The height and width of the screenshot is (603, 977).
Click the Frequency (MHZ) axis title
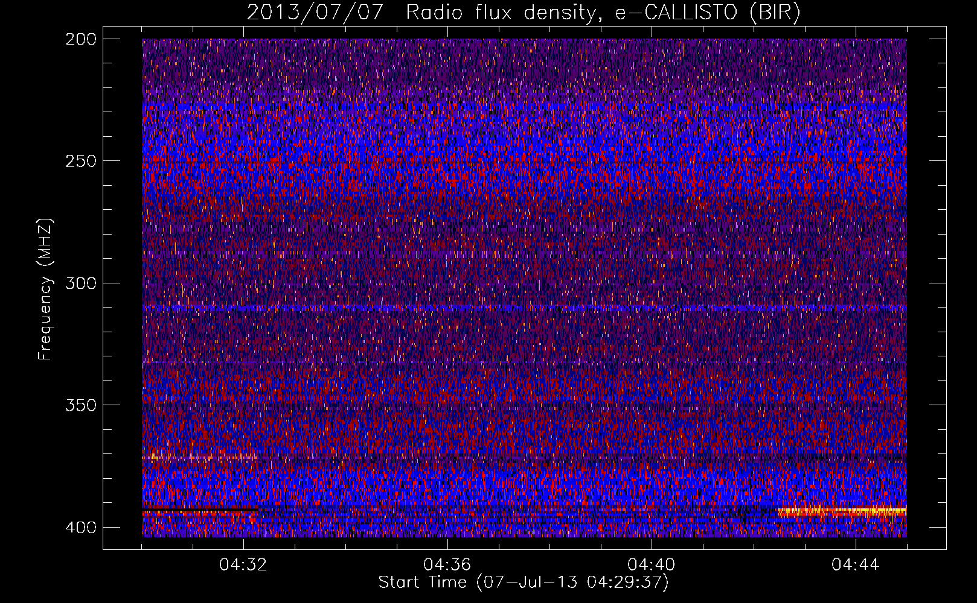(45, 289)
